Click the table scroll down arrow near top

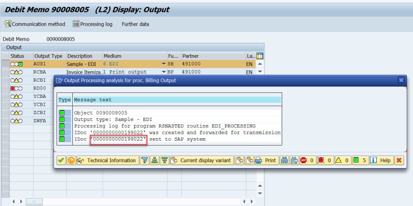[x=260, y=72]
